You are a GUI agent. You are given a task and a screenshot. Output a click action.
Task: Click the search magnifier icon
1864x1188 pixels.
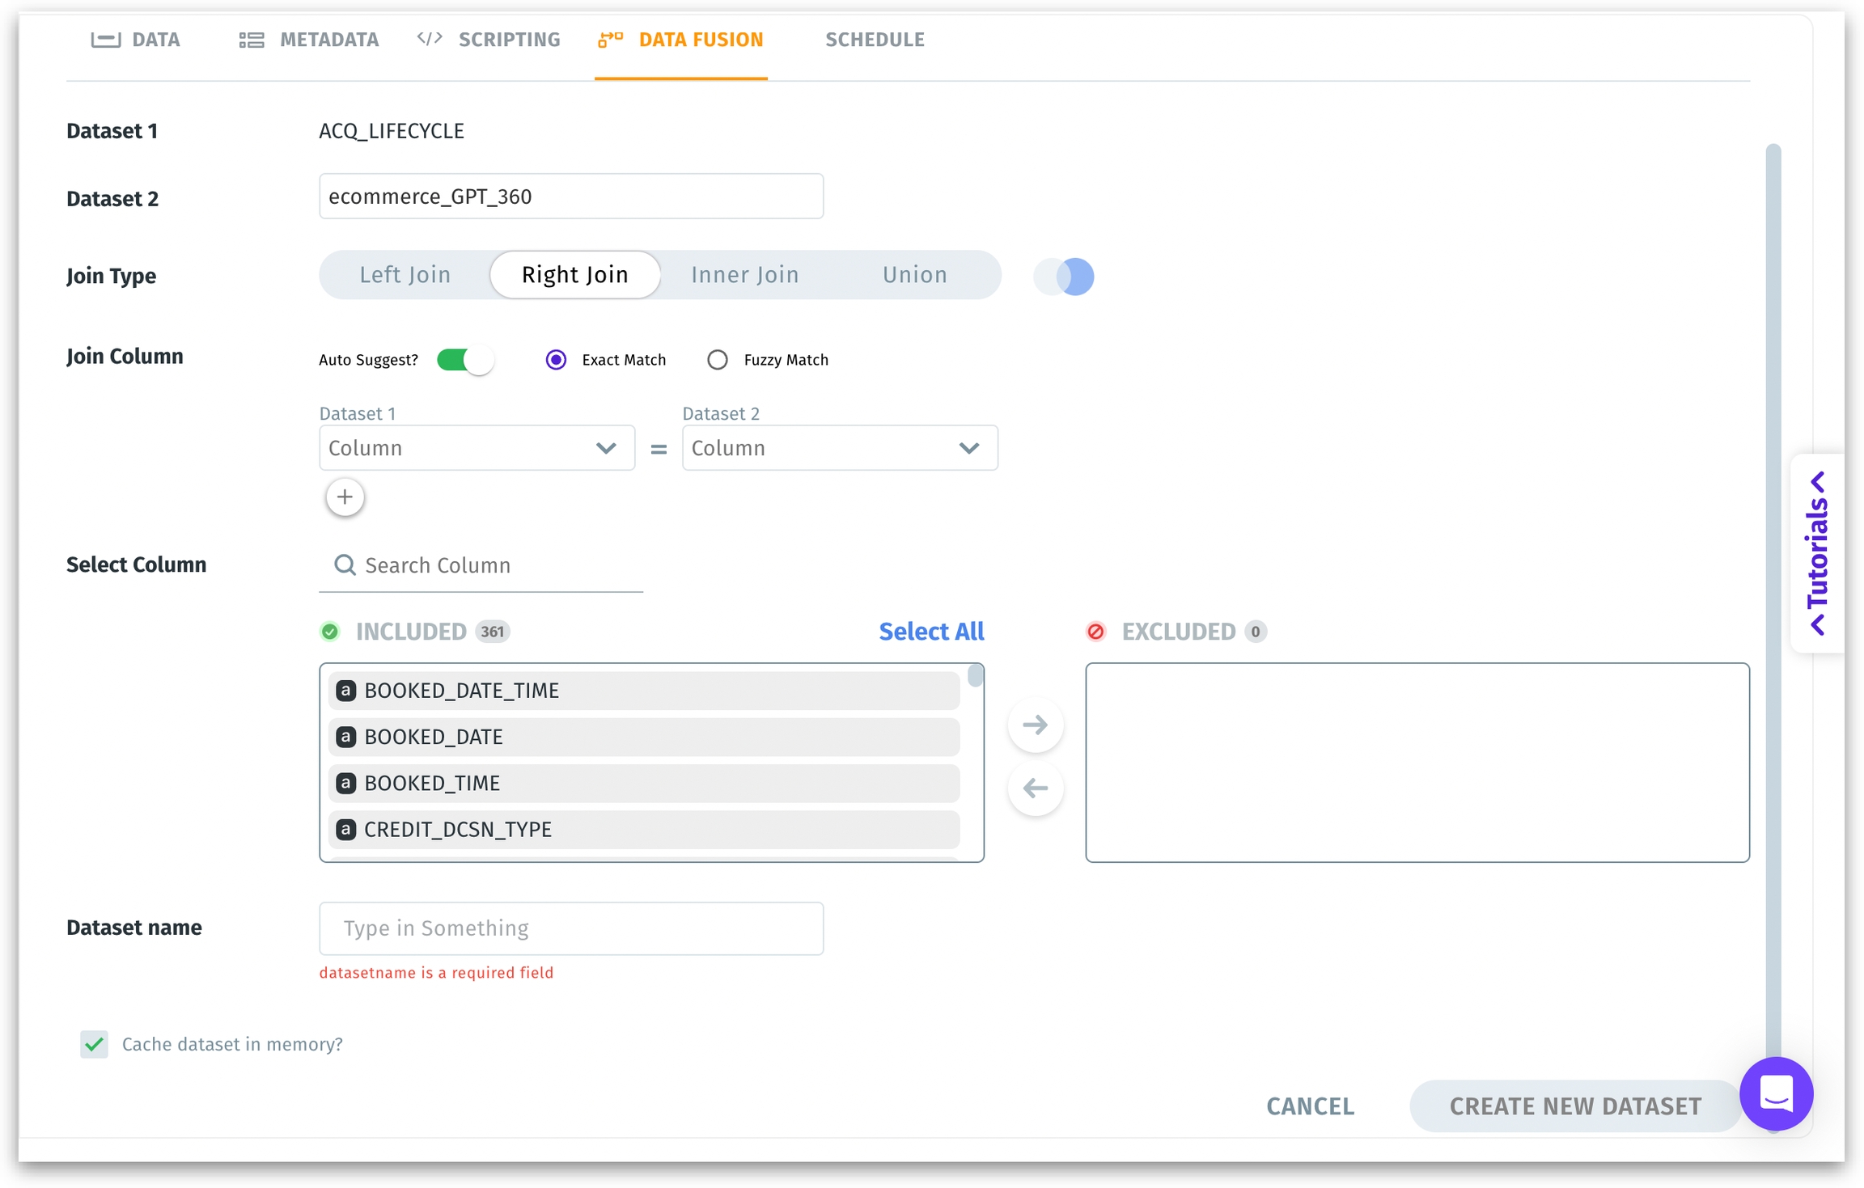tap(345, 564)
